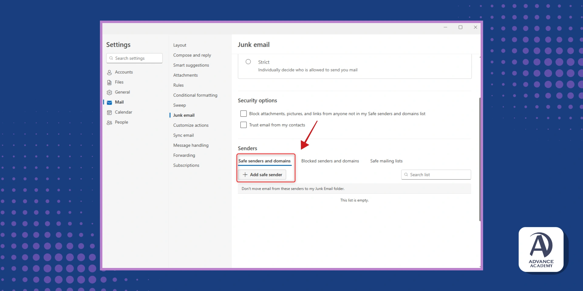Open Rules settings

coord(179,85)
